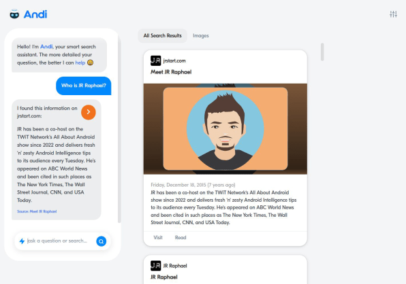Click the search results scrollbar thumb

coord(322,52)
